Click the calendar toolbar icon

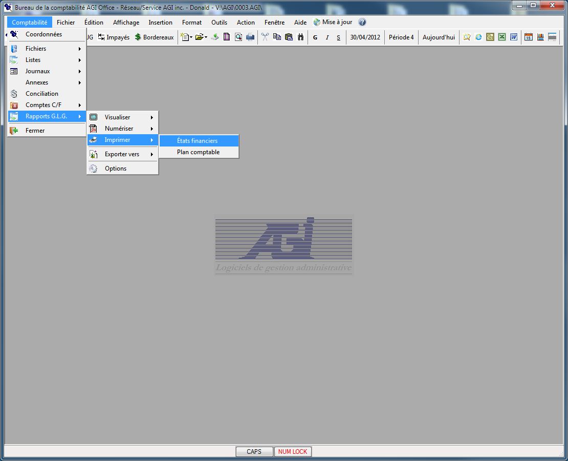(x=529, y=37)
